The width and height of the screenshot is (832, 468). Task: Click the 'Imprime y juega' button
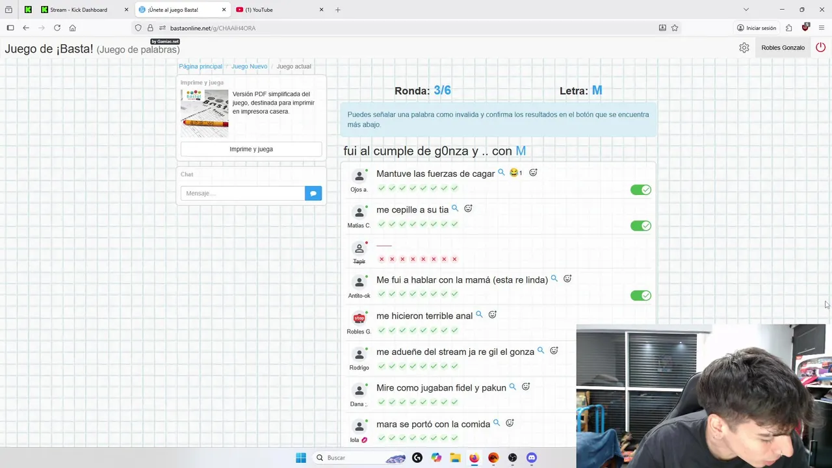pyautogui.click(x=251, y=149)
